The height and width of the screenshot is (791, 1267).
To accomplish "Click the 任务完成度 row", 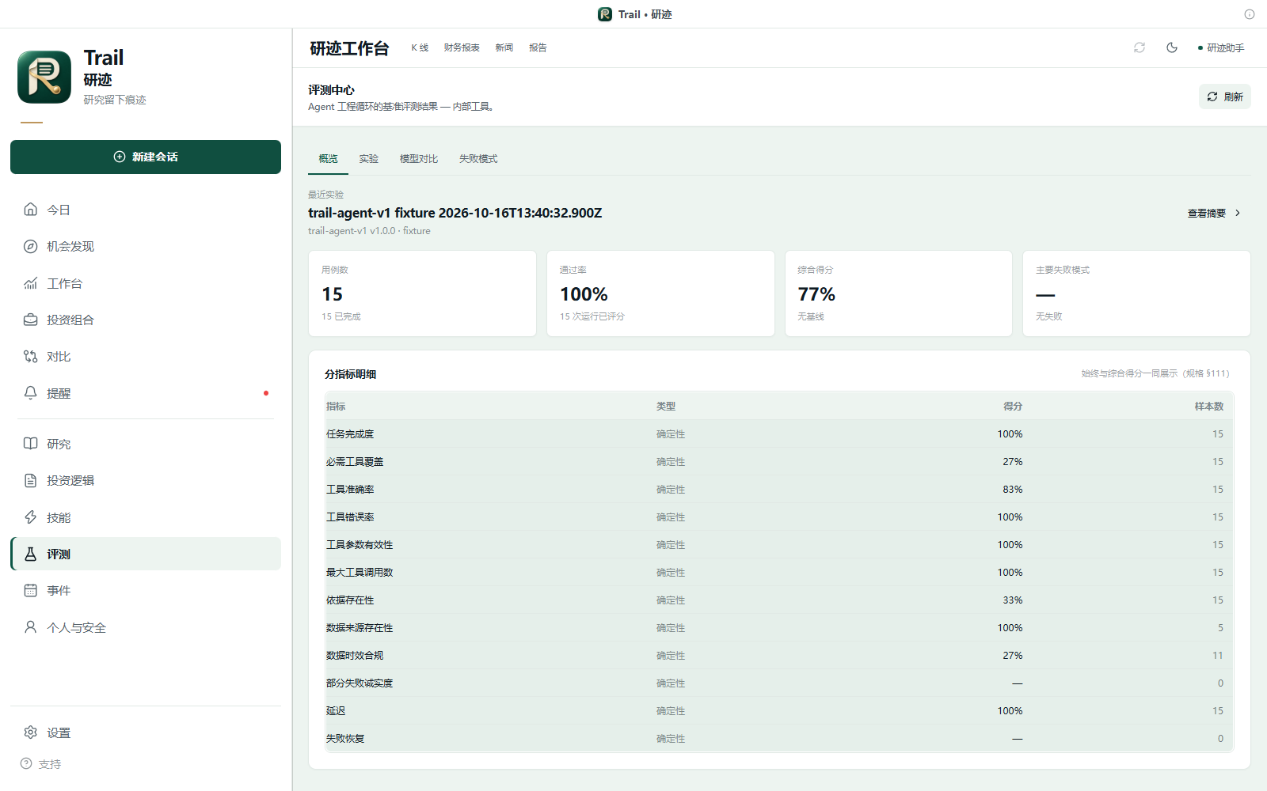I will coord(779,433).
